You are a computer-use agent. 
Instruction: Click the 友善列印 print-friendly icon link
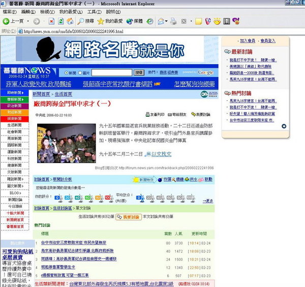[155, 115]
